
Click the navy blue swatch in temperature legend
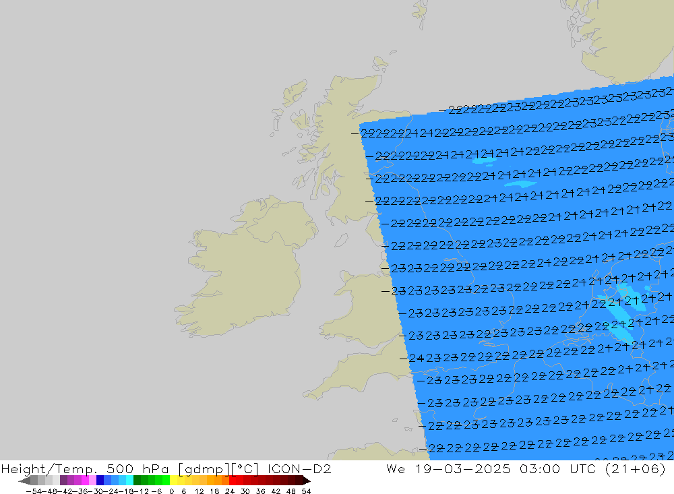tap(100, 481)
